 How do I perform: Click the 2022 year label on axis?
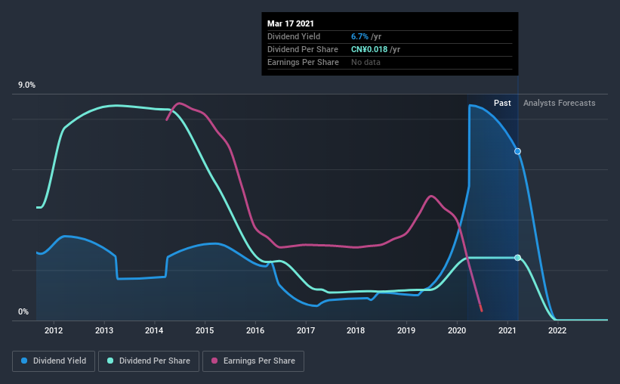click(557, 330)
